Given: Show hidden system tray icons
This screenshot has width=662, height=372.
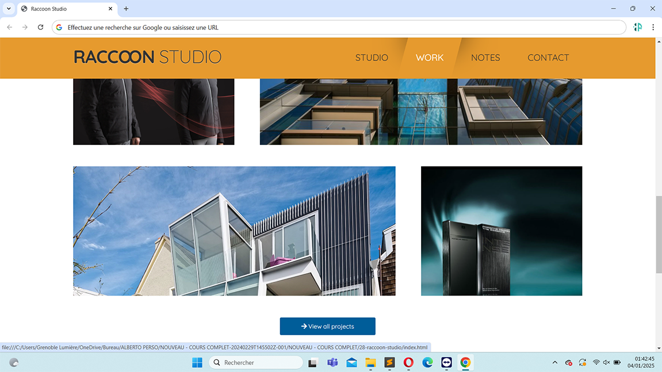Looking at the screenshot, I should [x=554, y=363].
